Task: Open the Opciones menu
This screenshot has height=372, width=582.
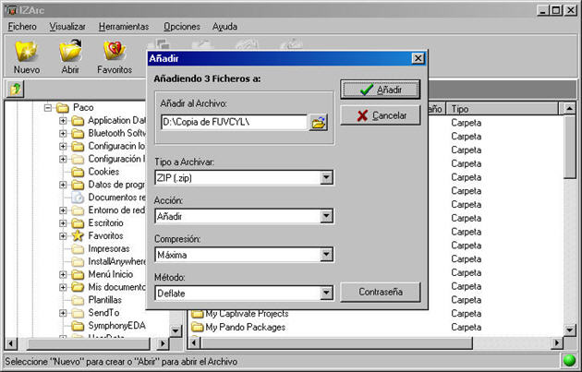Action: click(x=181, y=27)
